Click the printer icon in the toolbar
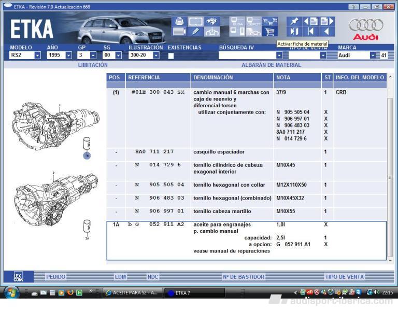This screenshot has height=311, width=398. point(179,21)
